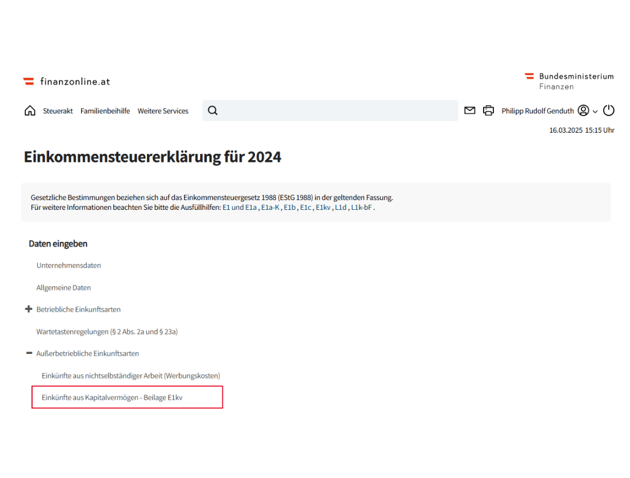Open the Steuerakt menu

coord(58,111)
